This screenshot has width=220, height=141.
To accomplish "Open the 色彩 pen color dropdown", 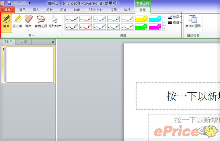I will click(x=175, y=17).
